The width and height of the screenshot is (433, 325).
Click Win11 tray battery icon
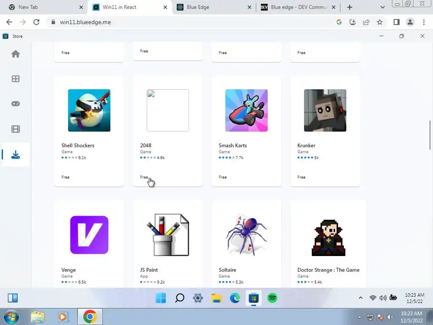(x=393, y=297)
